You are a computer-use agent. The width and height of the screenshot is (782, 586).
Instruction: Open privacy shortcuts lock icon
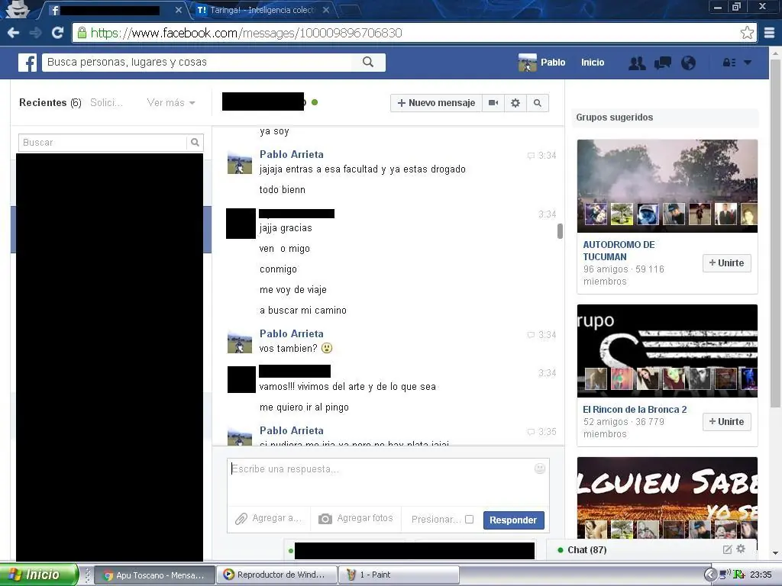point(729,63)
